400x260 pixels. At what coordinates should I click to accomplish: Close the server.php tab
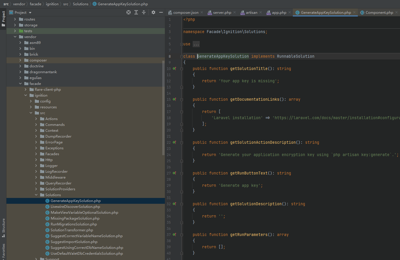[235, 13]
